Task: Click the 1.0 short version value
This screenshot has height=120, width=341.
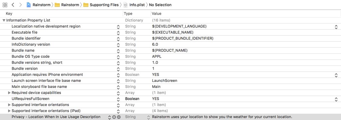Action: pyautogui.click(x=155, y=63)
